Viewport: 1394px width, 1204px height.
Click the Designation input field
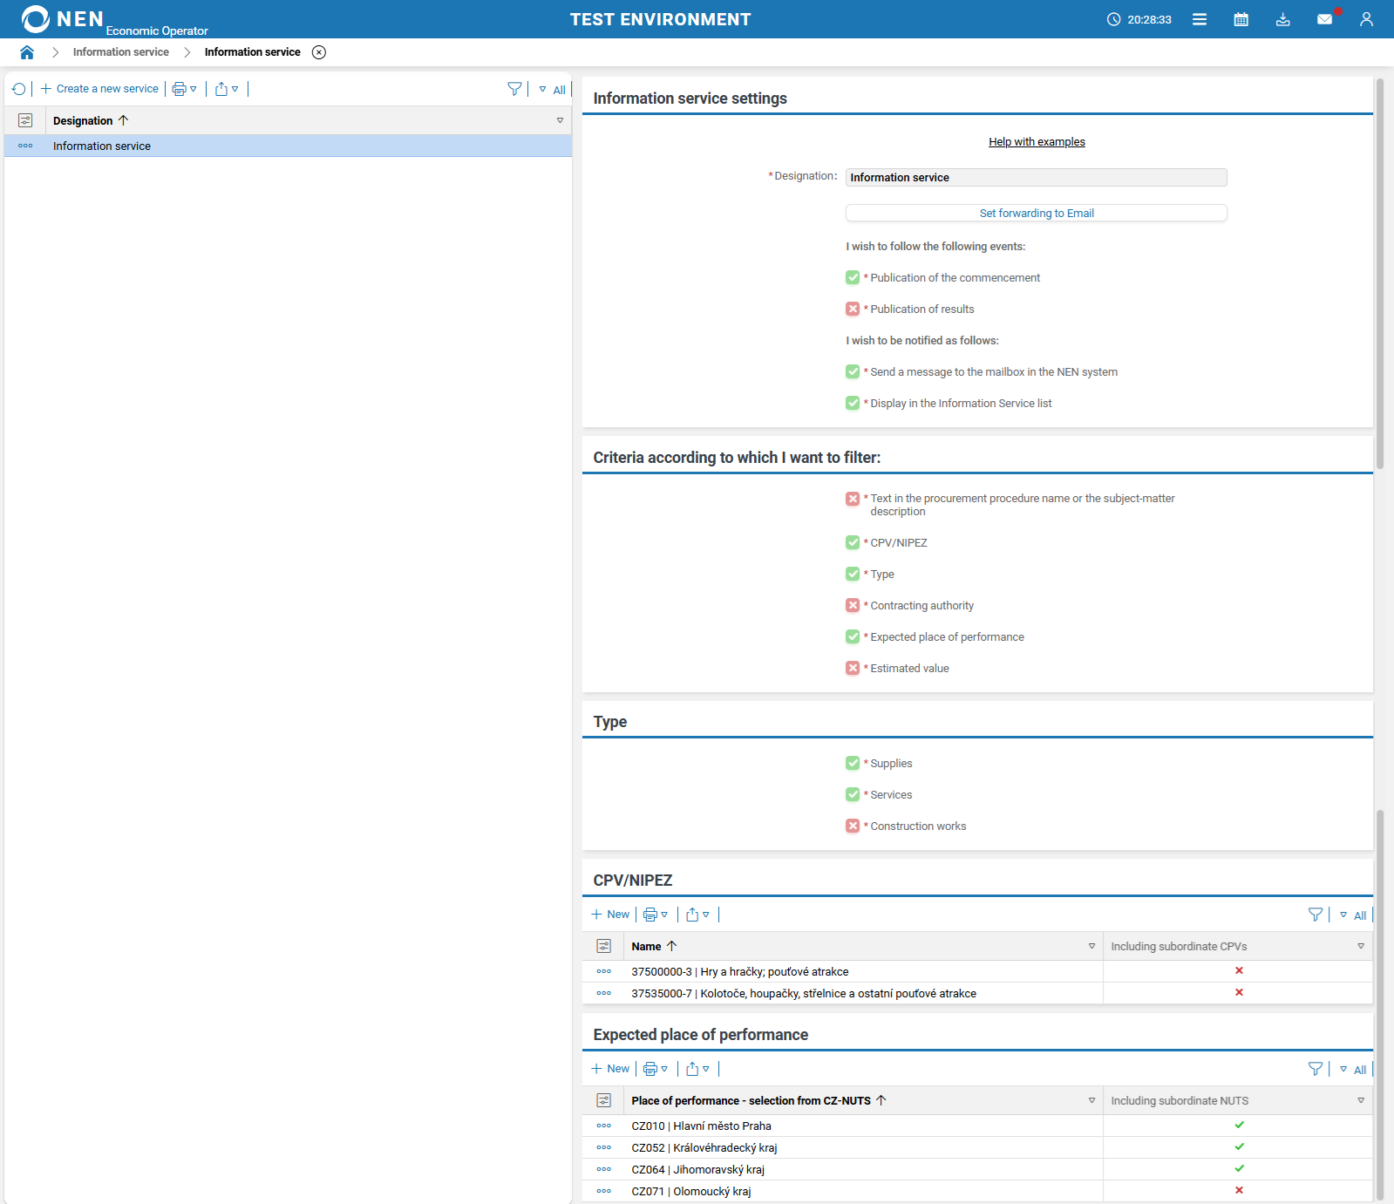click(1036, 178)
